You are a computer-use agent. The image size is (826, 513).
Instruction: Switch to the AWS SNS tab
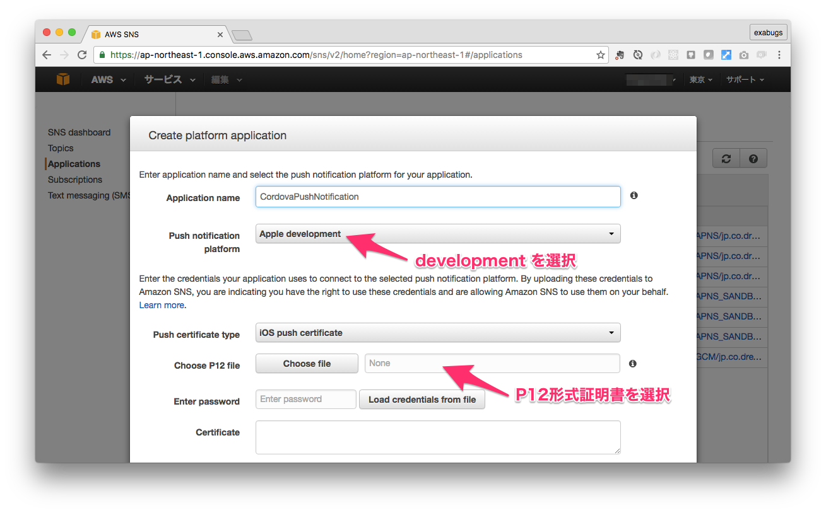point(158,35)
